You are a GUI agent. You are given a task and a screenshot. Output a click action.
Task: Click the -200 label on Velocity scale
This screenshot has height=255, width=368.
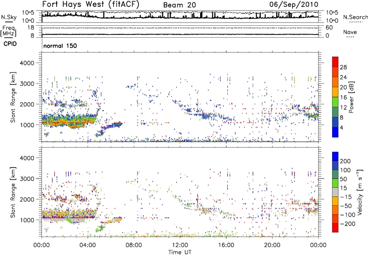tap(347, 224)
